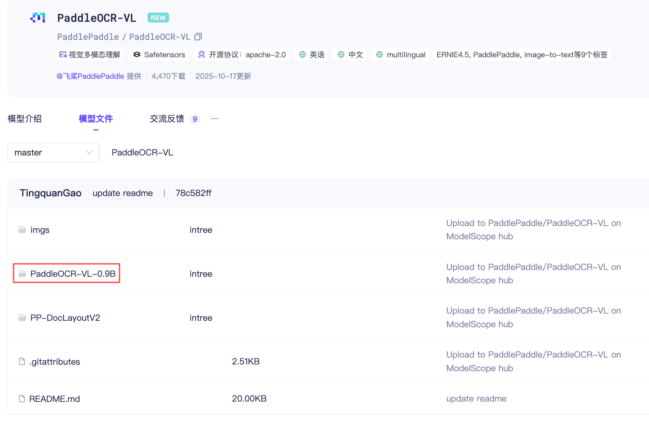
Task: Click the open-source license apache-2.0 icon
Action: (202, 55)
